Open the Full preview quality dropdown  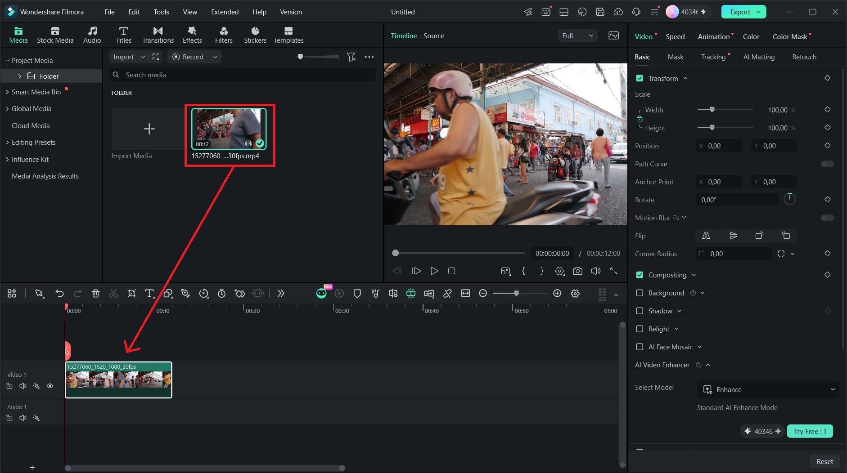point(577,36)
